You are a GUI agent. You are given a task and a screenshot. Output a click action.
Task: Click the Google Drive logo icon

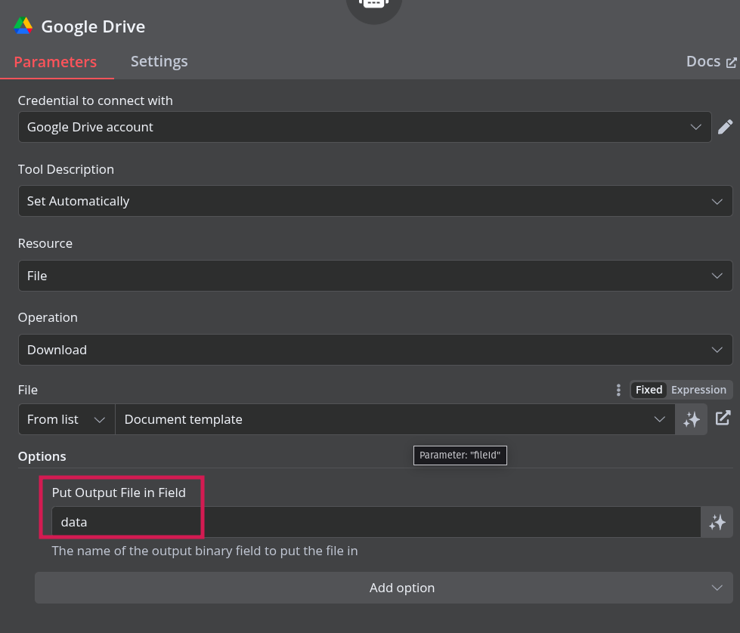click(x=23, y=26)
